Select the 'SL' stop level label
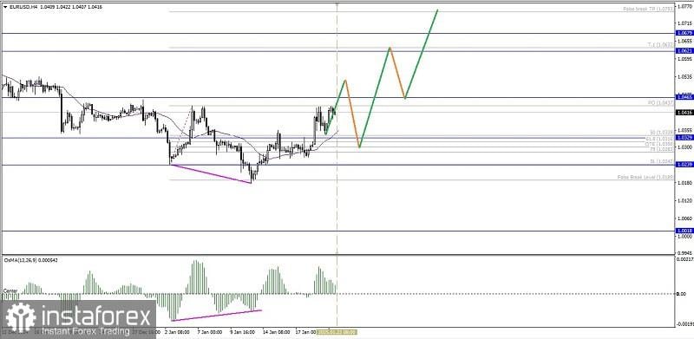The width and height of the screenshot is (694, 339). (661, 162)
